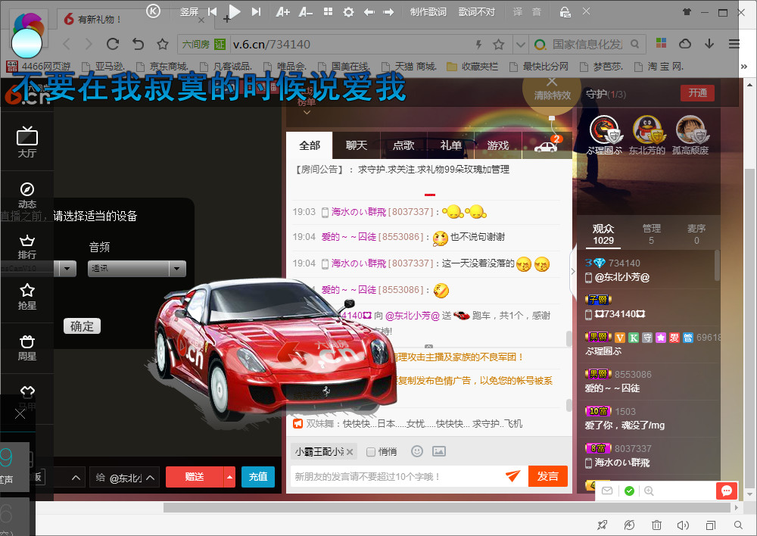Click the mail icon in bottom floating bar

point(607,491)
